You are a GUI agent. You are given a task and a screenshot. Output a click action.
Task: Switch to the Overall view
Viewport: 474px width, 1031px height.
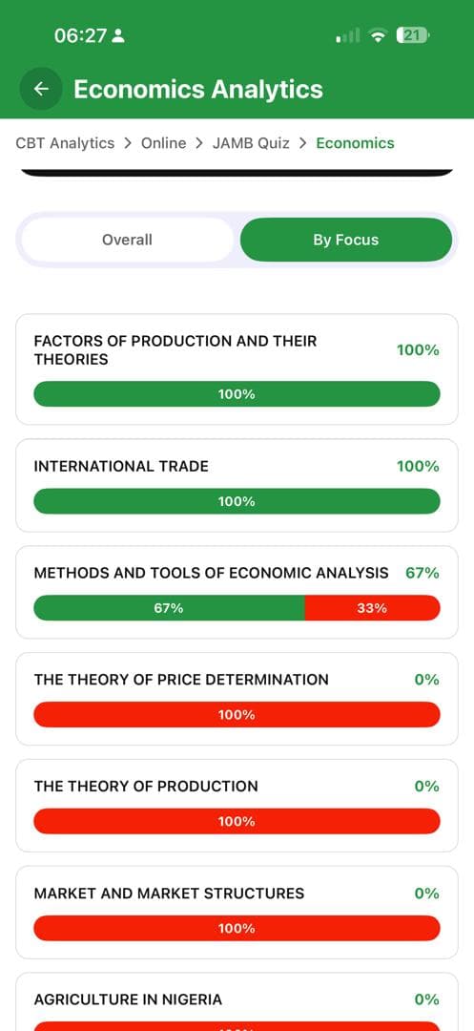tap(128, 240)
